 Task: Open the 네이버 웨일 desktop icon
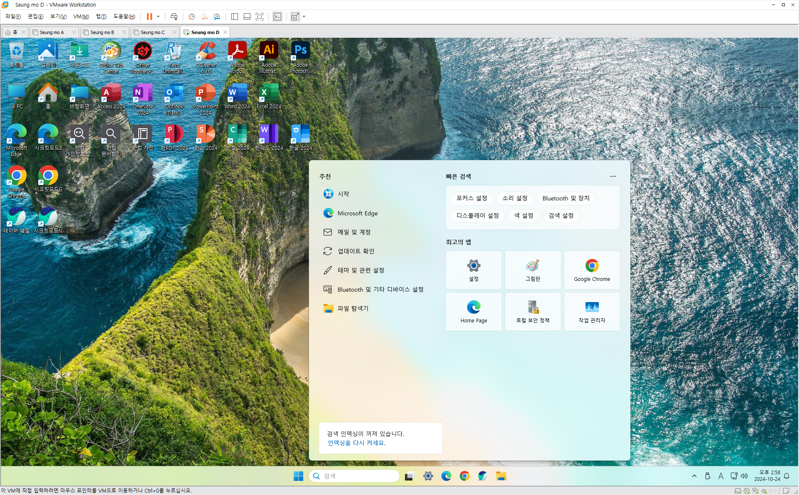coord(16,220)
